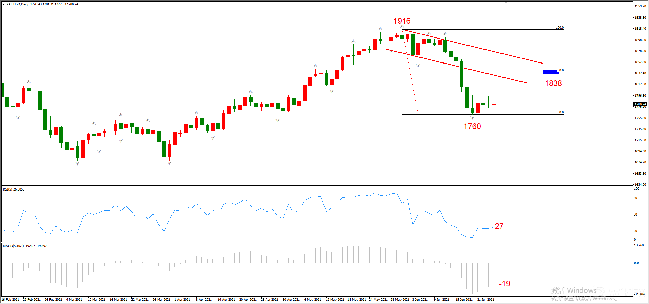Click the 15 Jun 2021 date on the time axis
The width and height of the screenshot is (649, 304).
[464, 300]
